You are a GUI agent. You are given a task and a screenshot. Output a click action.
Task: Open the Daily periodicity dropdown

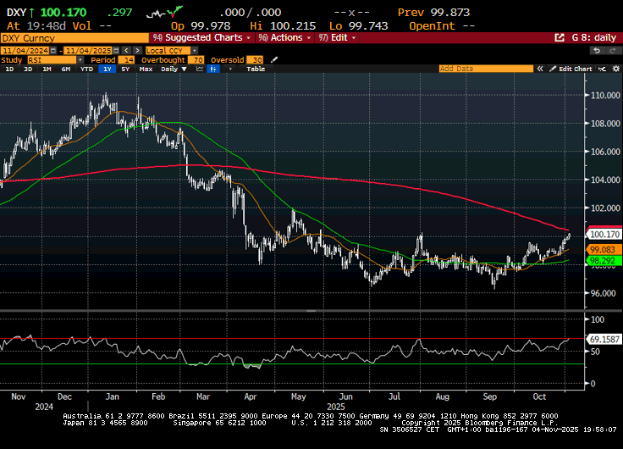click(172, 69)
